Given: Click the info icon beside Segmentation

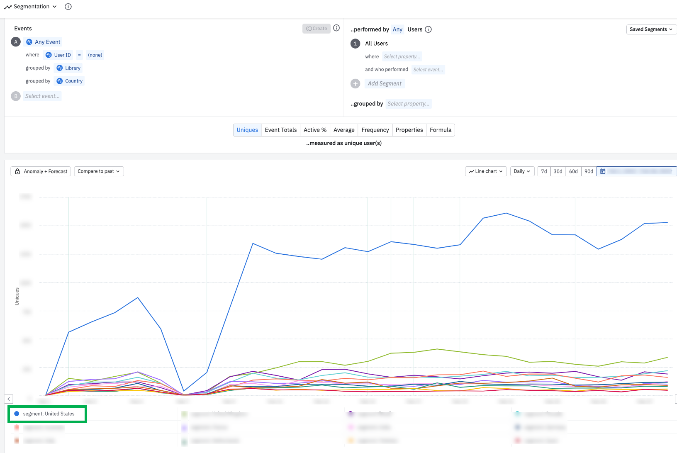Looking at the screenshot, I should pyautogui.click(x=68, y=7).
